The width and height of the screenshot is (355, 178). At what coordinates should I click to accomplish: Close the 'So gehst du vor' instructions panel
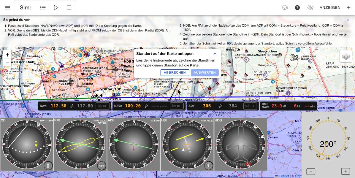click(348, 20)
